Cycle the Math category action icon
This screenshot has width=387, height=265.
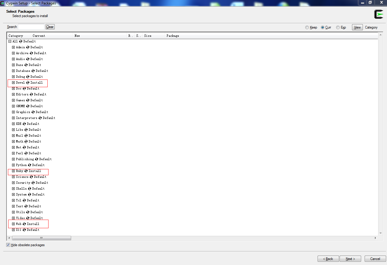(26, 142)
